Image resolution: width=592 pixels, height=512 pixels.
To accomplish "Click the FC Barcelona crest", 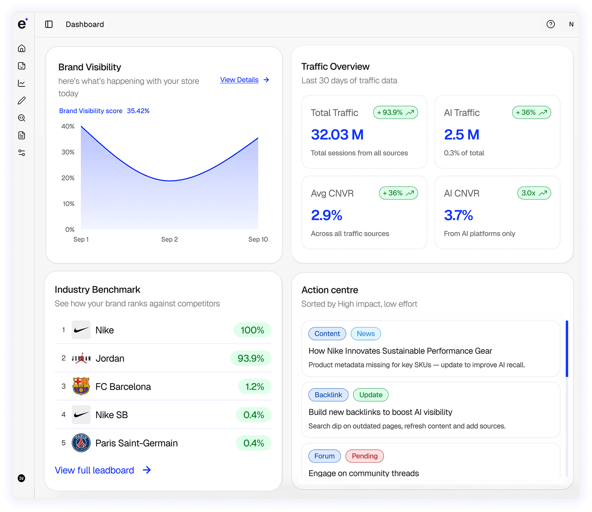I will tap(81, 386).
